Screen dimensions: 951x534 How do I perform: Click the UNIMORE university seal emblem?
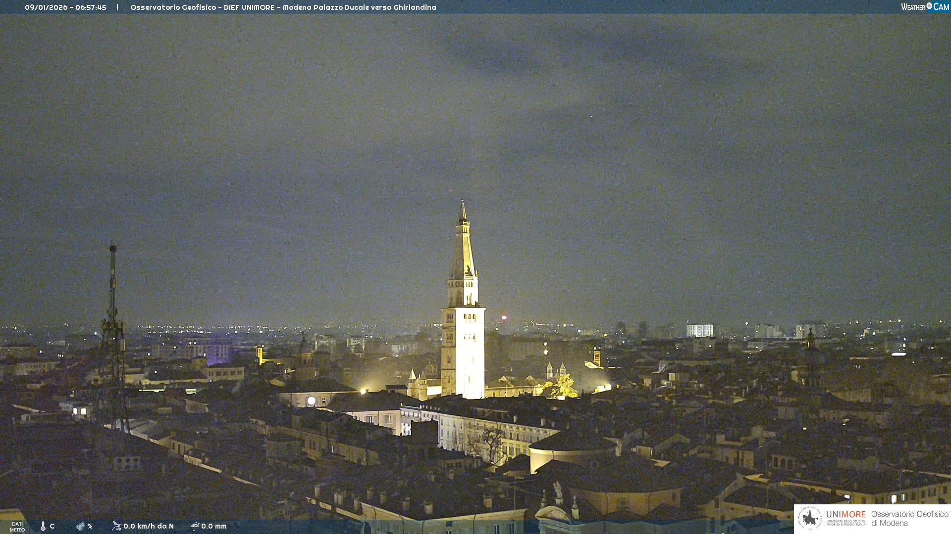[x=810, y=518]
